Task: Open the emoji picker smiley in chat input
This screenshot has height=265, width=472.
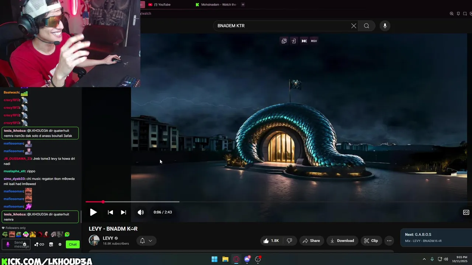Action: pos(25,244)
